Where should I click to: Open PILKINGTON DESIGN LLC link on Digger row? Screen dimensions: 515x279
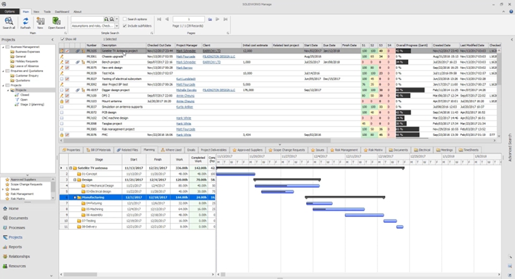(x=219, y=90)
